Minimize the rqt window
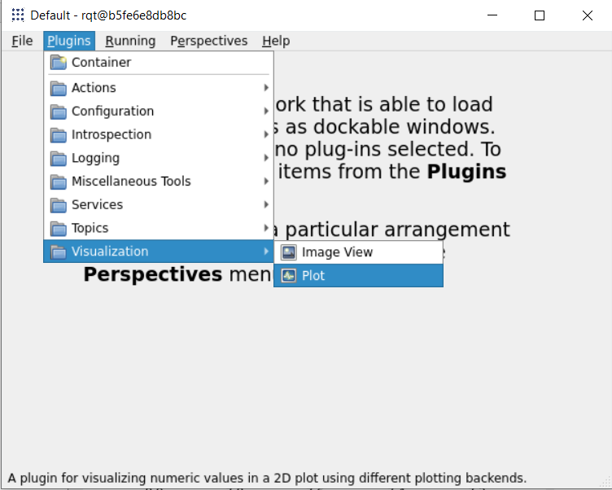This screenshot has width=612, height=490. point(492,15)
